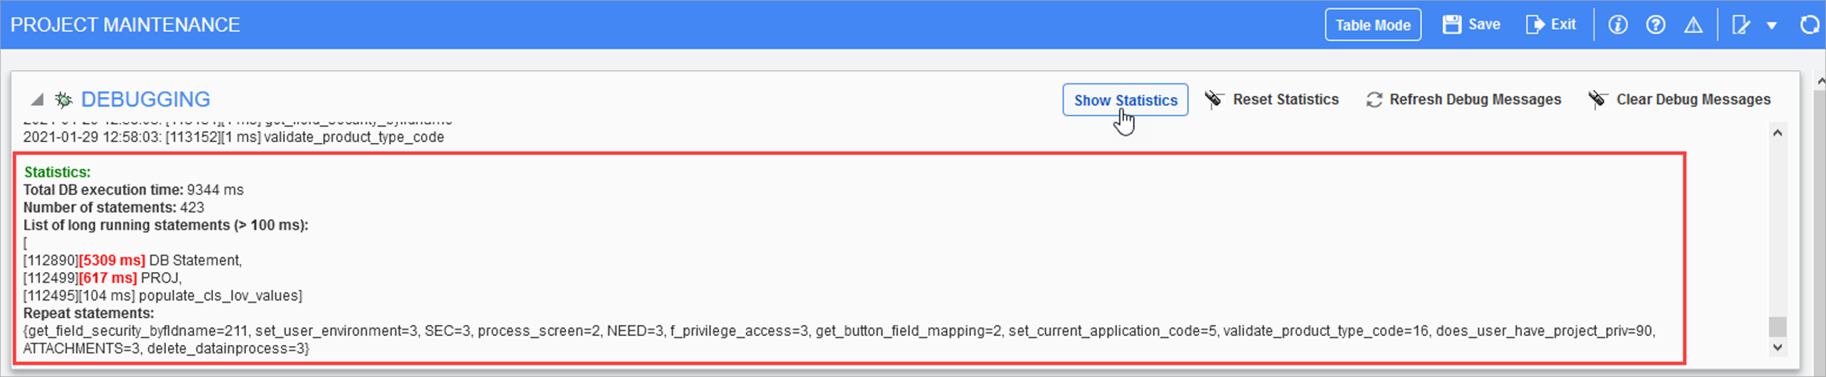This screenshot has height=377, width=1826.
Task: Open the dropdown arrow beside the pencil icon
Action: [1771, 25]
